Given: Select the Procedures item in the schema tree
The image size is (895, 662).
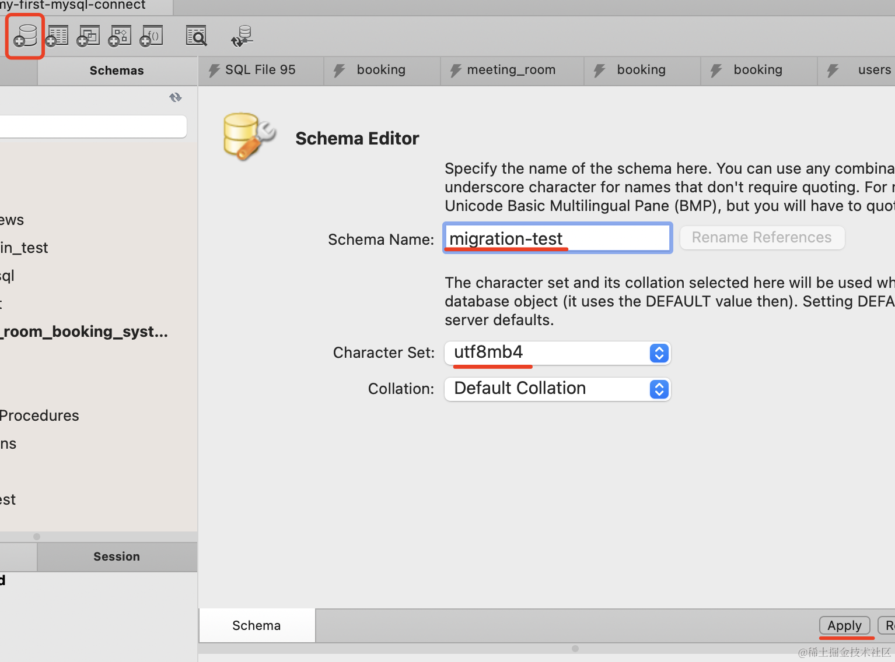Looking at the screenshot, I should click(40, 416).
